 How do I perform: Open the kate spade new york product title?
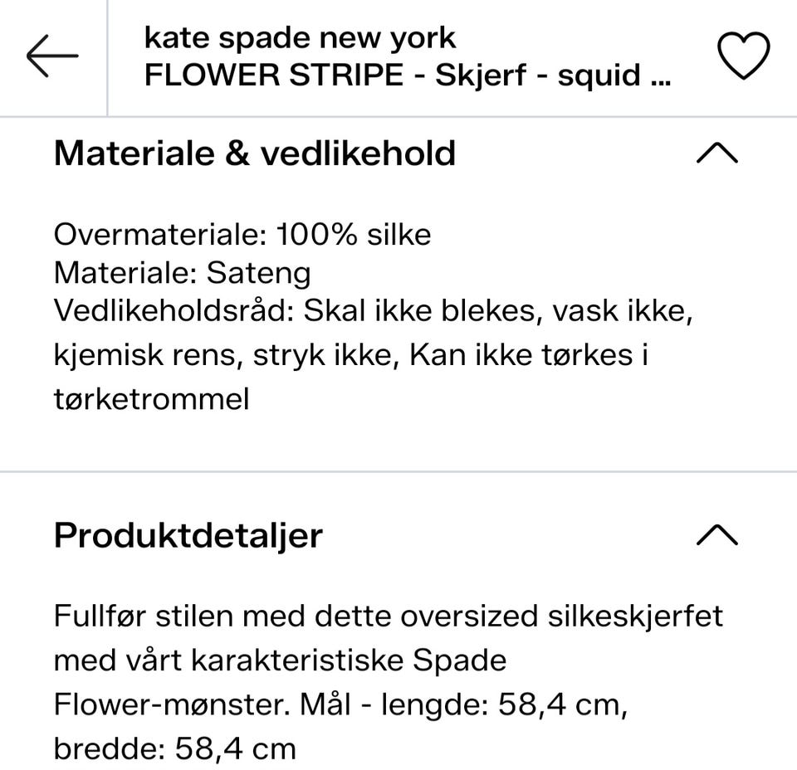(300, 37)
